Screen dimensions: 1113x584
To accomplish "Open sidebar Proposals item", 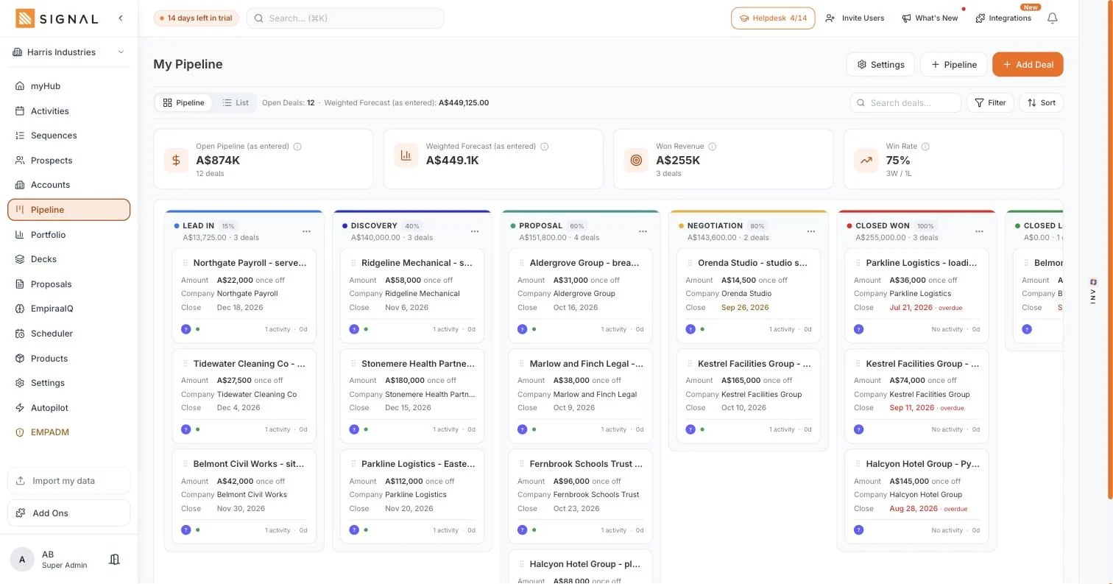I will (69, 284).
